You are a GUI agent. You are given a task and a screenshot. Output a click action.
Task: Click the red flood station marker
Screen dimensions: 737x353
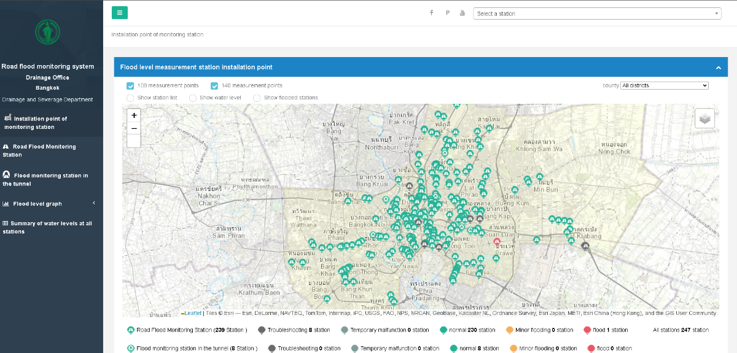497,241
